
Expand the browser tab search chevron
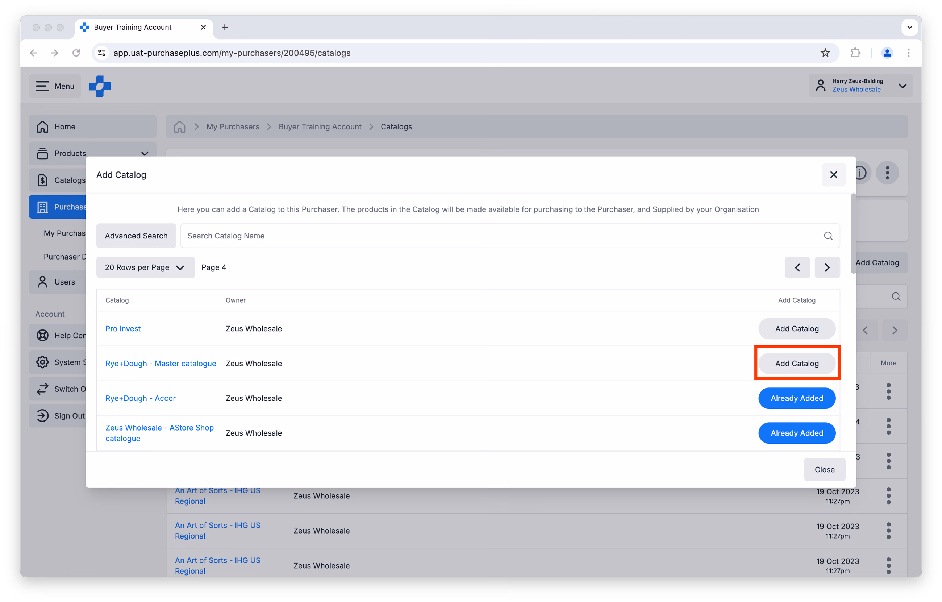(910, 28)
